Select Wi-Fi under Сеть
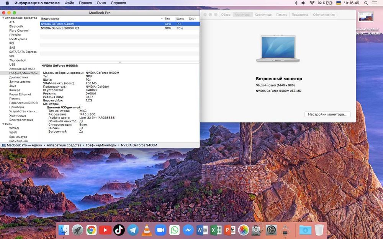 pos(13,132)
